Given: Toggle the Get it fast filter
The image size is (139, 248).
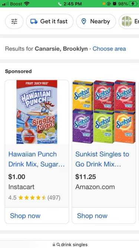Looking at the screenshot, I should tap(50, 21).
